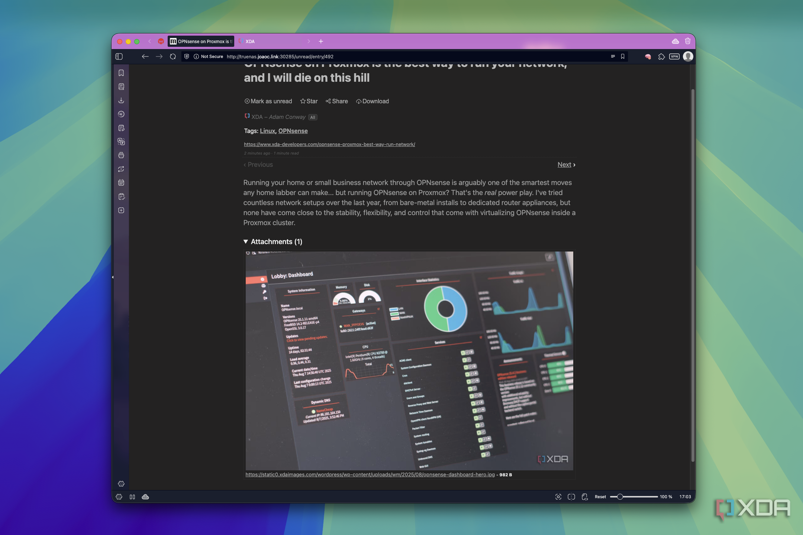Screen dimensions: 803x535
Task: Adjust the page zoom slider
Action: [633, 497]
